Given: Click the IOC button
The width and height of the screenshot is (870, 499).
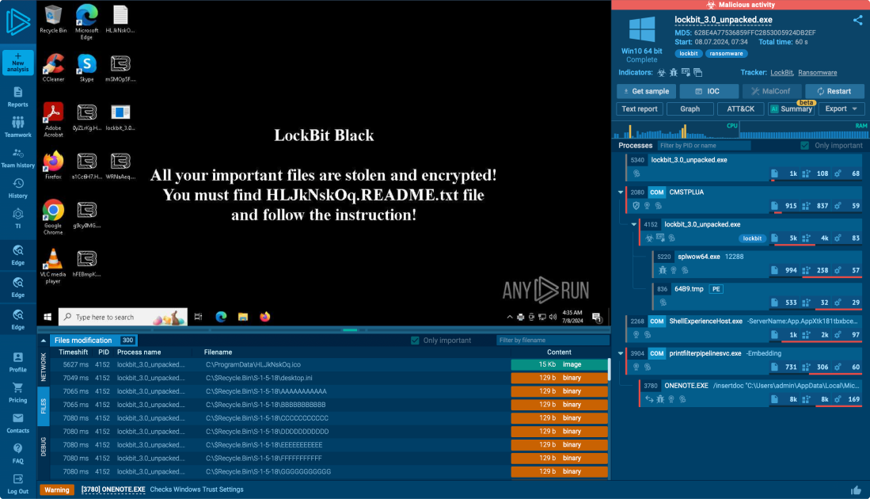Looking at the screenshot, I should pyautogui.click(x=709, y=91).
